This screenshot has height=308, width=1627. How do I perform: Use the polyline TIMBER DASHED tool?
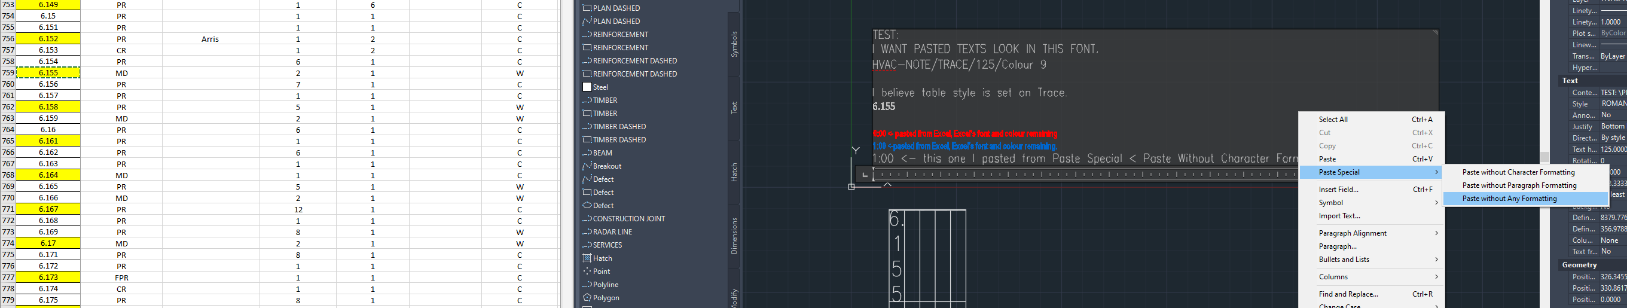tap(614, 127)
